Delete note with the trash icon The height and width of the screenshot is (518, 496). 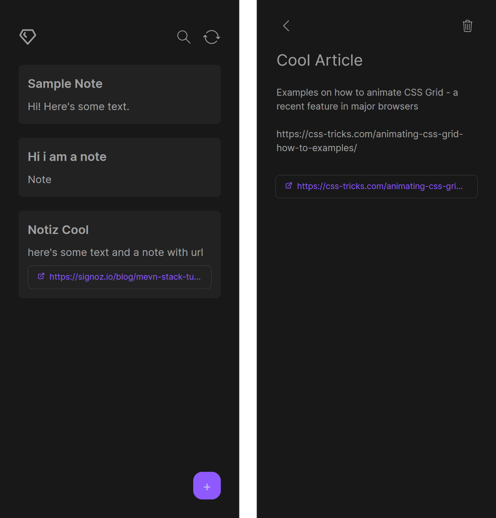pos(468,26)
